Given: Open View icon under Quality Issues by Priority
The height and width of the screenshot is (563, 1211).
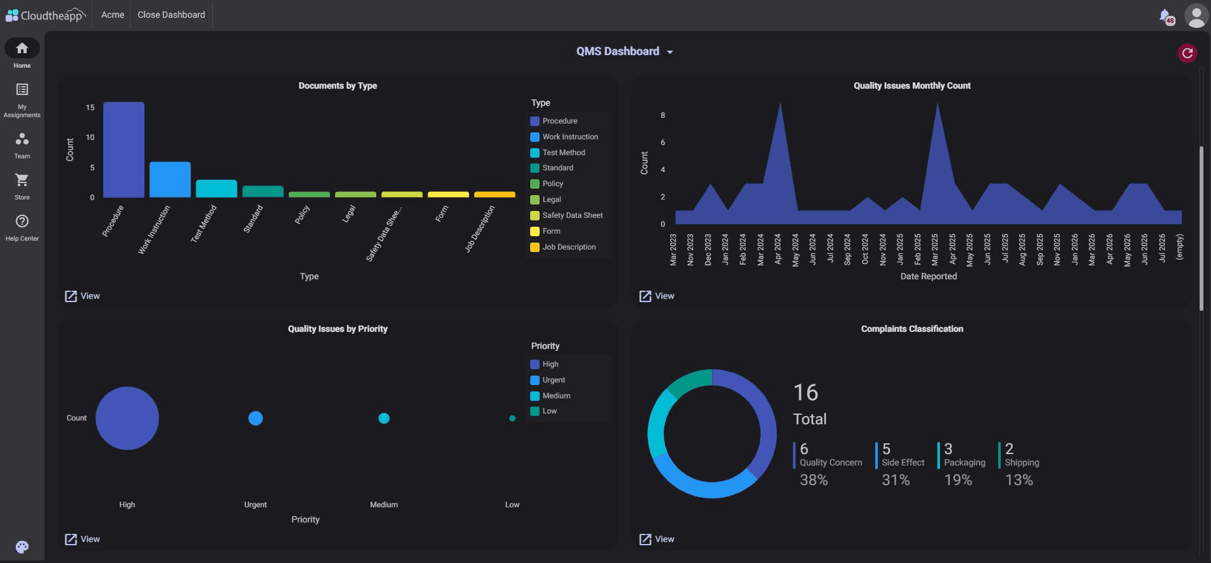Looking at the screenshot, I should coord(71,539).
